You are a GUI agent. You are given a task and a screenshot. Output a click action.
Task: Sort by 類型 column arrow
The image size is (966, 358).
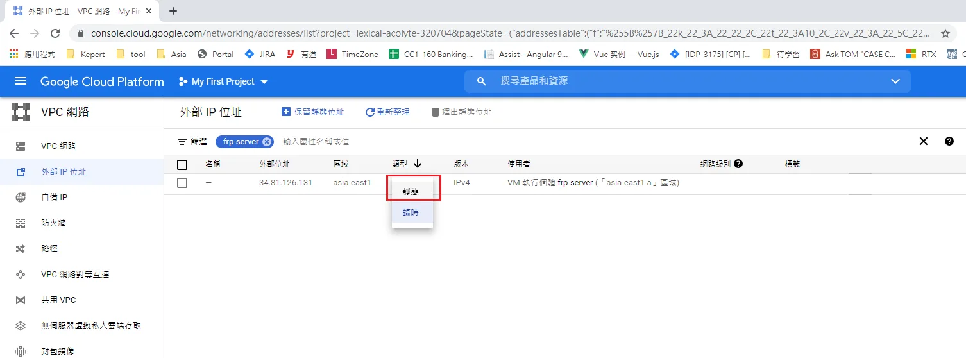coord(418,164)
